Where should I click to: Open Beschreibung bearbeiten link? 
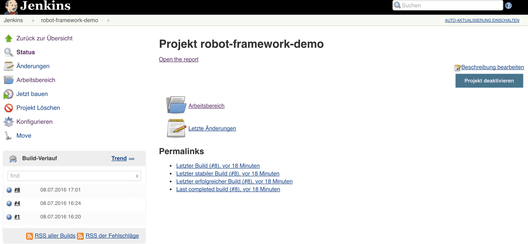pyautogui.click(x=492, y=67)
